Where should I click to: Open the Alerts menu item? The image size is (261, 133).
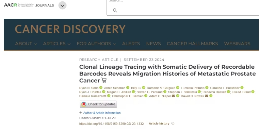pyautogui.click(x=131, y=44)
